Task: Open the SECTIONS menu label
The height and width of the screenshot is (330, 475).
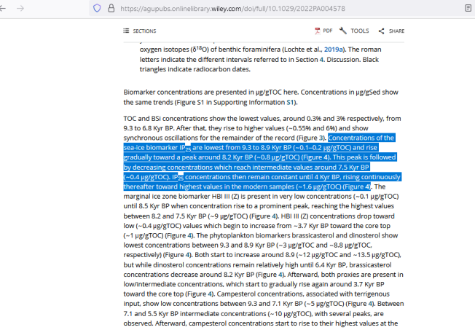Action: (144, 31)
